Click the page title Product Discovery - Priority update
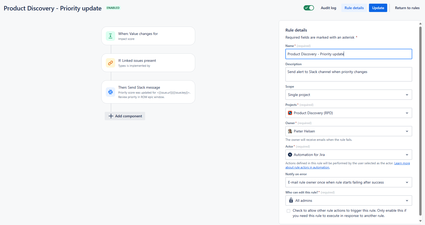This screenshot has height=225, width=425. click(53, 8)
